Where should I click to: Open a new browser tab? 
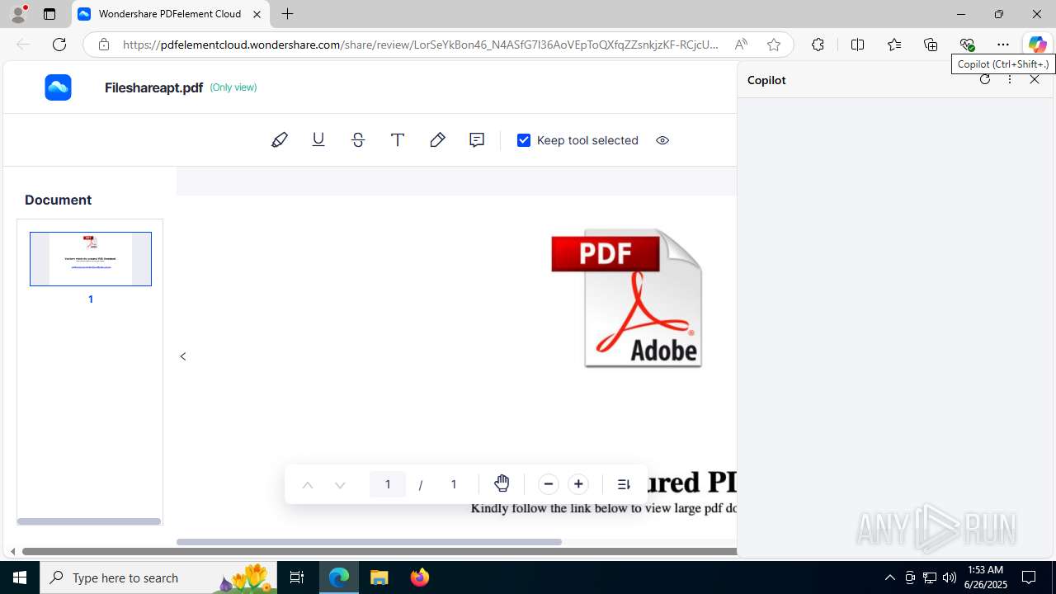point(287,14)
